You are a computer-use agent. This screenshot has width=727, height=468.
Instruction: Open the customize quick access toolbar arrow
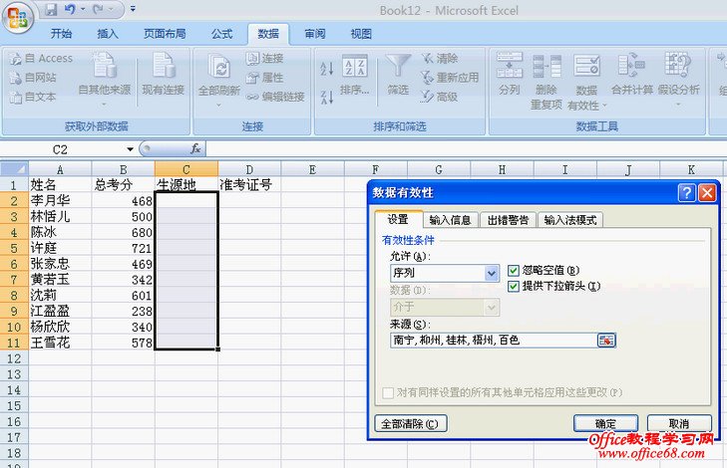point(133,9)
